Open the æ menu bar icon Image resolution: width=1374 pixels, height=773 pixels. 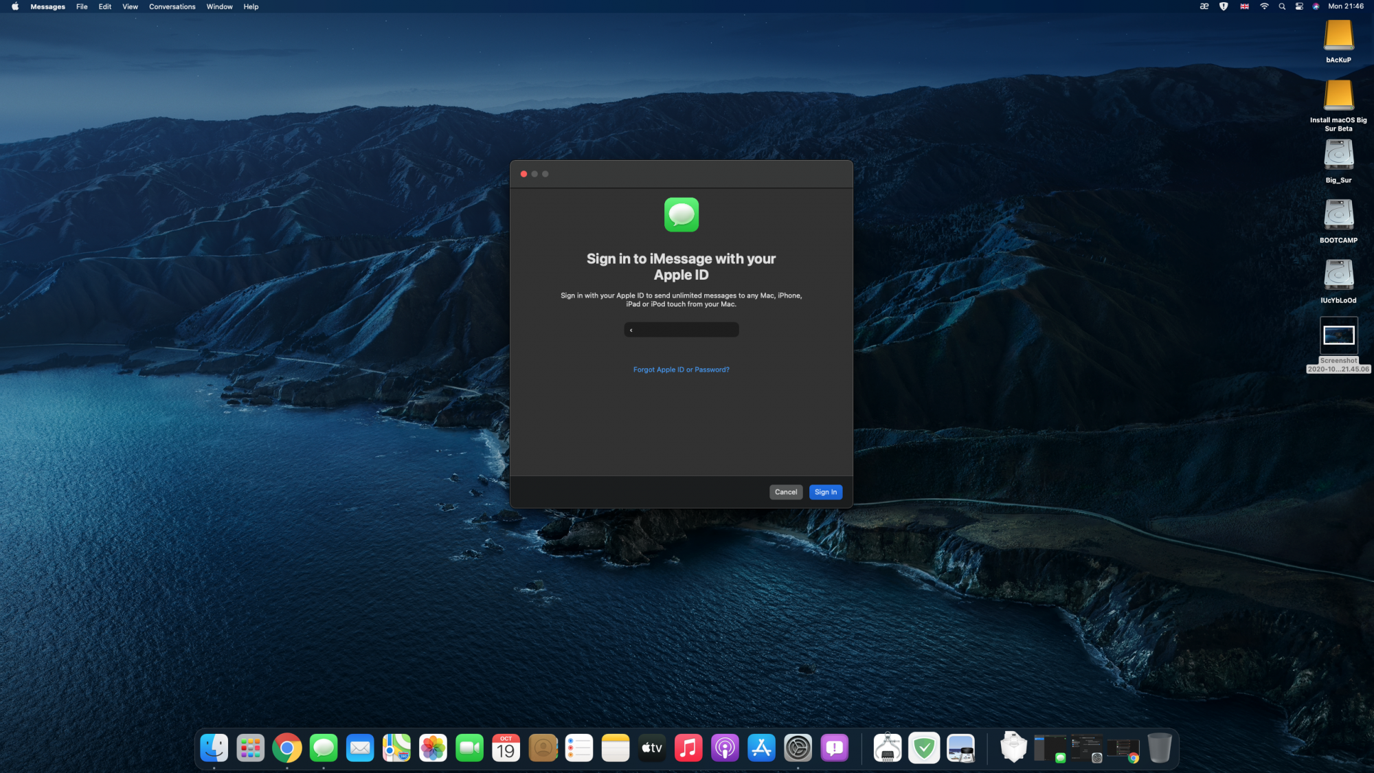(1204, 6)
